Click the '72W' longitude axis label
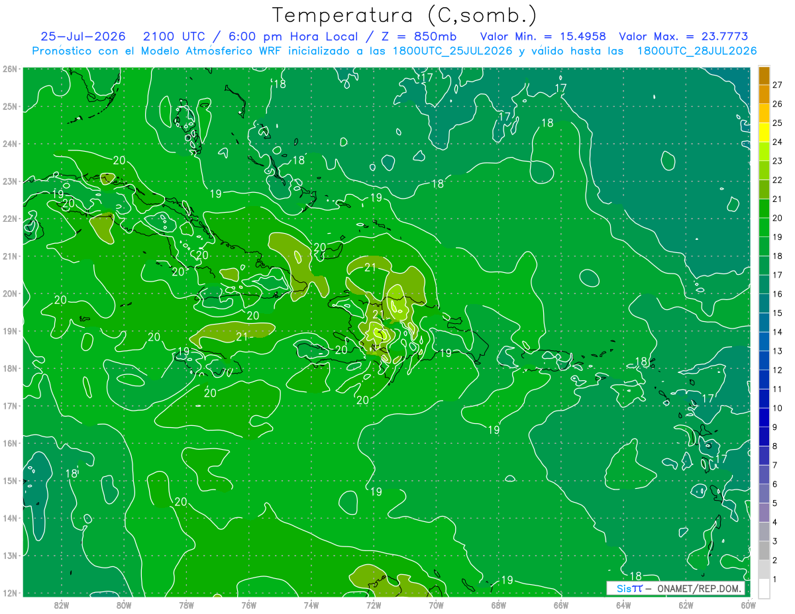The height and width of the screenshot is (614, 795). point(373,605)
